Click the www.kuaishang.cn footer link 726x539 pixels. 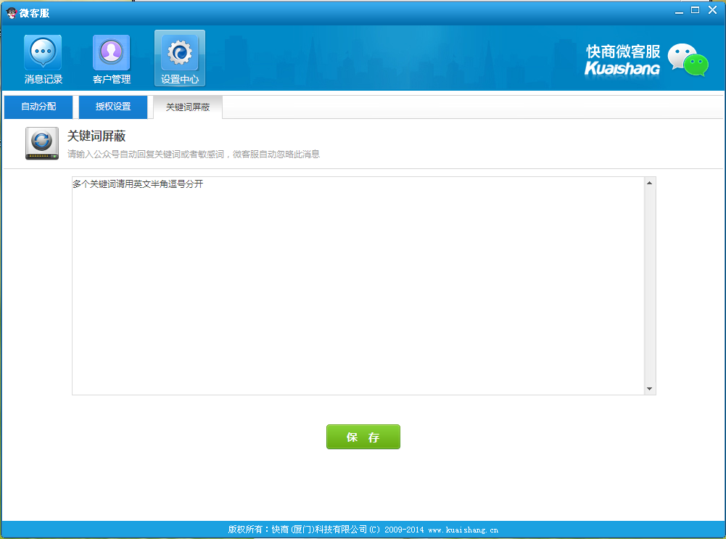[x=463, y=530]
